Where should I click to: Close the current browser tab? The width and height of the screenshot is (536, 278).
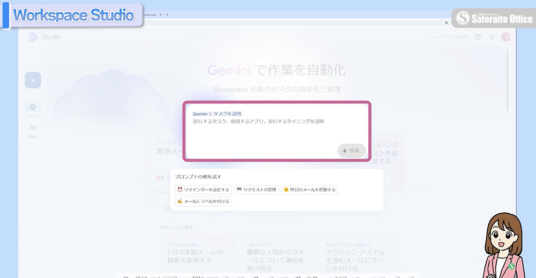click(x=161, y=14)
